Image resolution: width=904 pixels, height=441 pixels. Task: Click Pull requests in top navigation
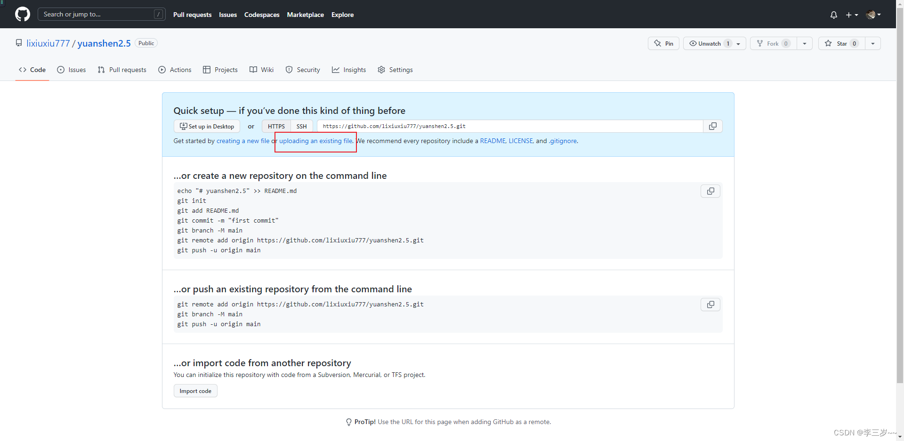(192, 15)
